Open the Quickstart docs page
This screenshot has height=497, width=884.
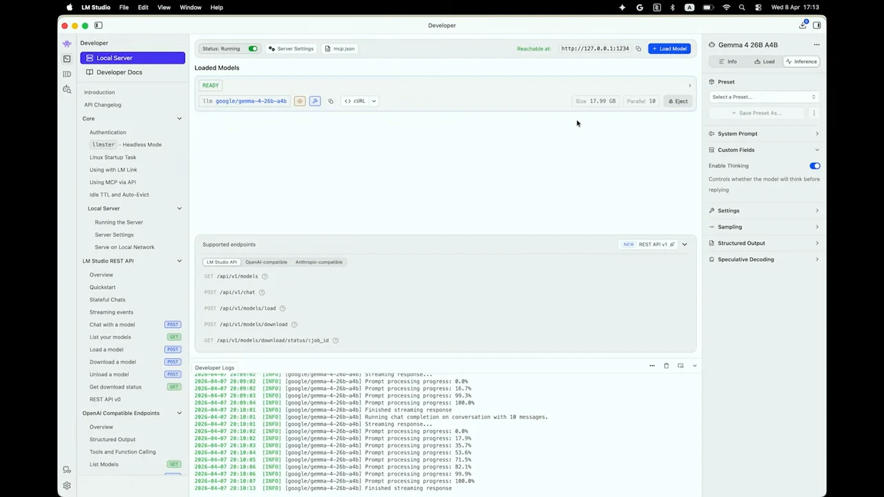(102, 287)
